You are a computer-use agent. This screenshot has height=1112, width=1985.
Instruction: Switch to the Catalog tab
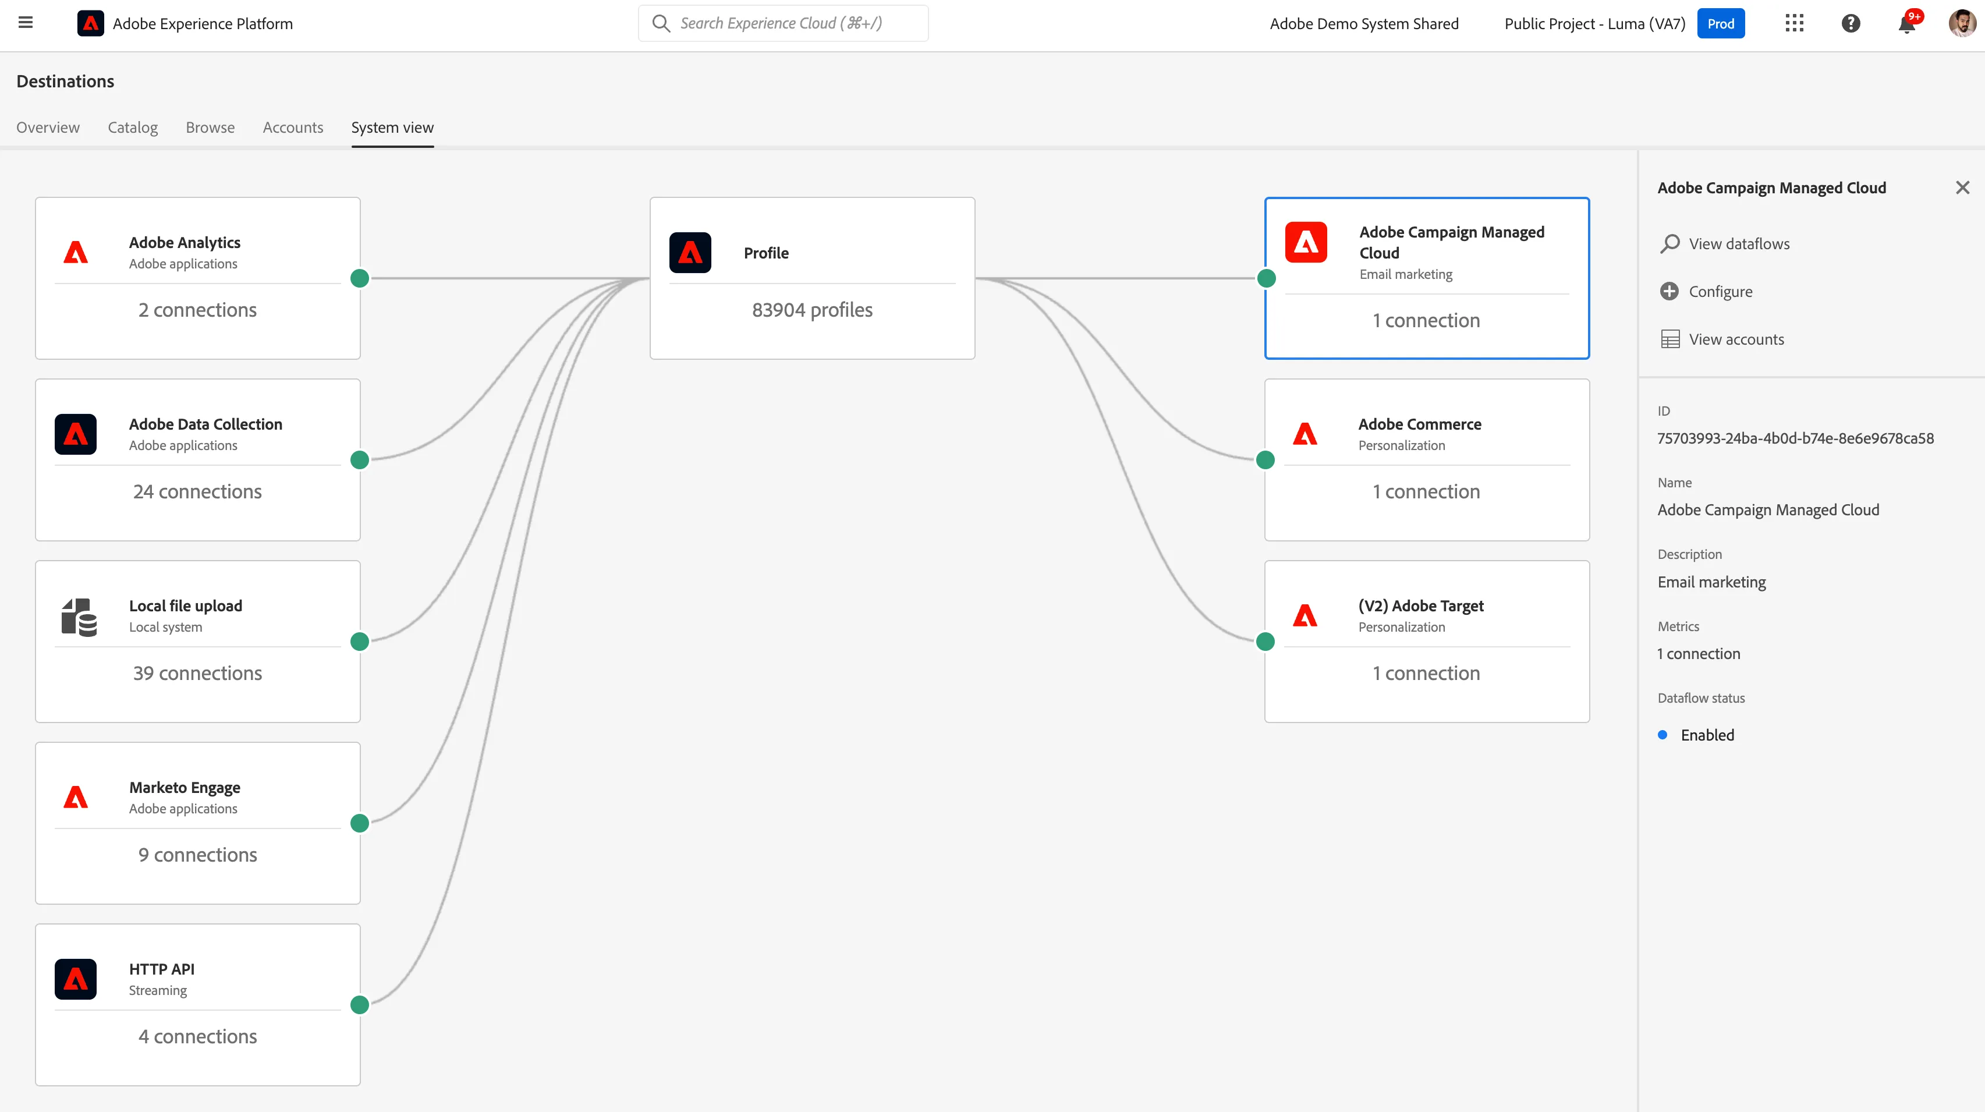coord(133,127)
